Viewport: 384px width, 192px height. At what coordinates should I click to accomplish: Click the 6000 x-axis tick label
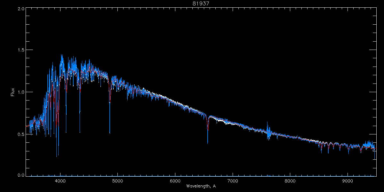(175, 180)
